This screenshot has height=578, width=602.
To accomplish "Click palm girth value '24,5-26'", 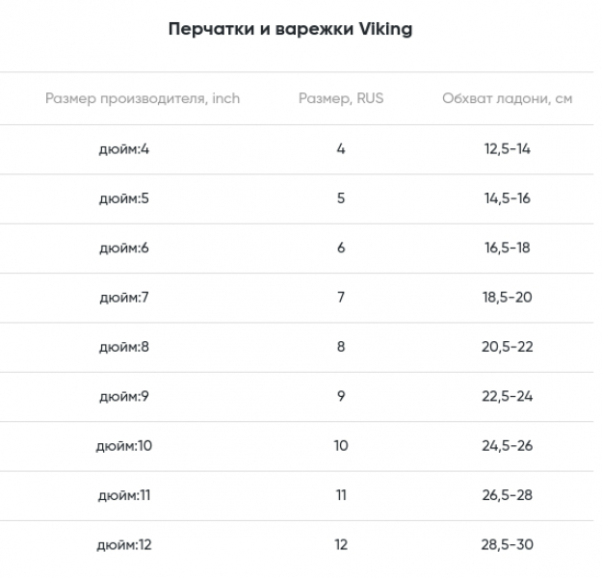I will pyautogui.click(x=507, y=446).
